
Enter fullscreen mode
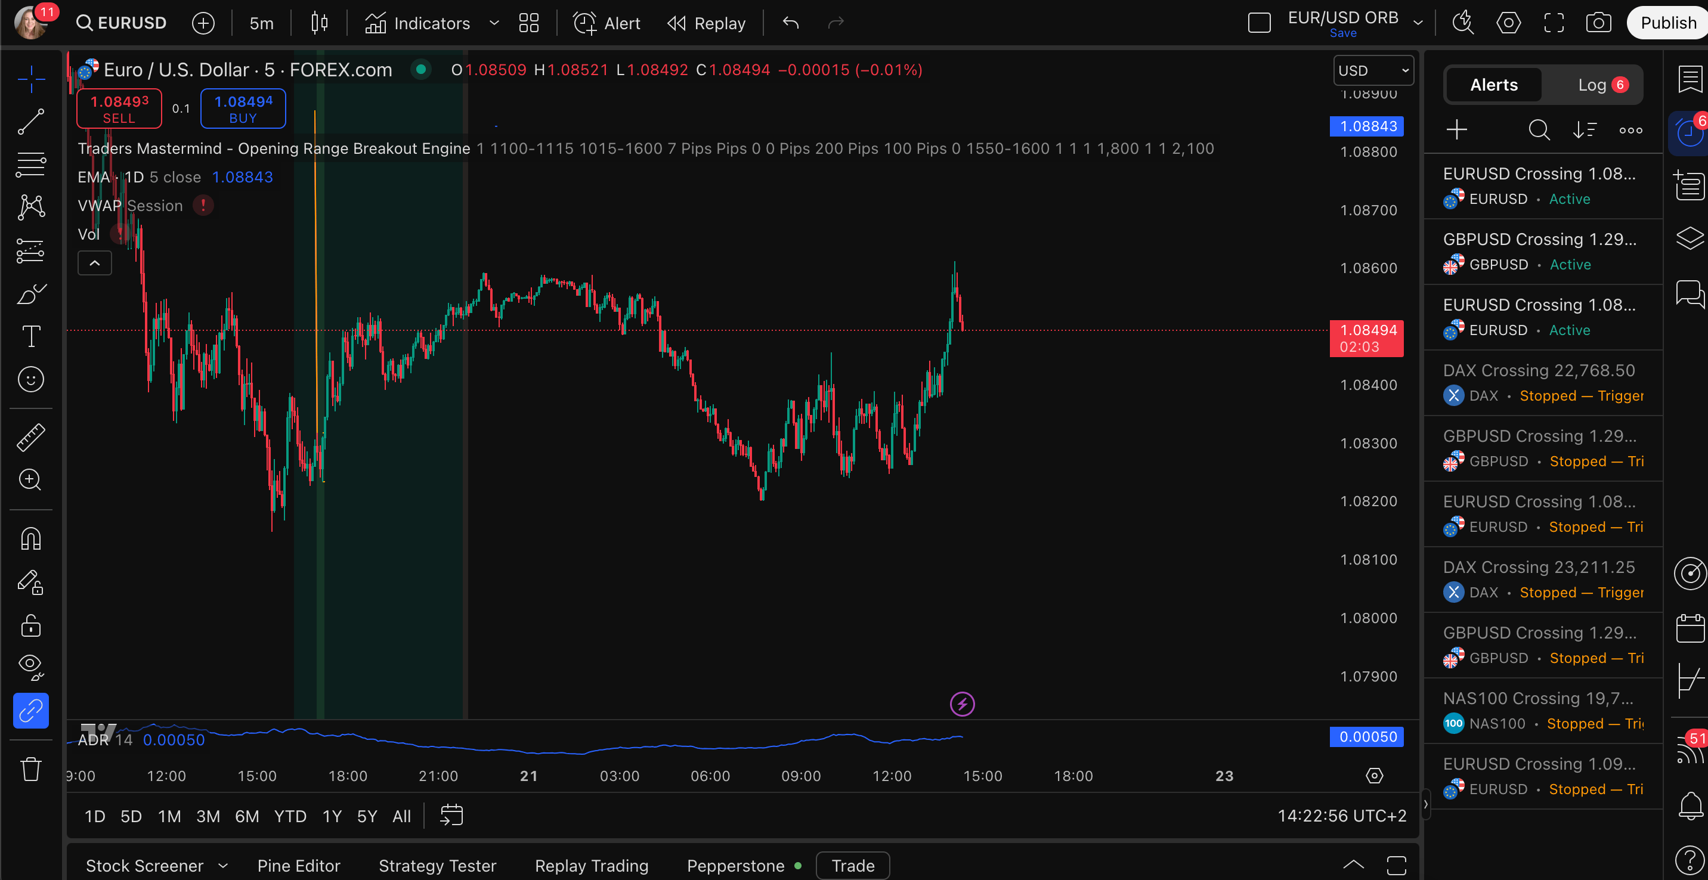(x=1554, y=23)
